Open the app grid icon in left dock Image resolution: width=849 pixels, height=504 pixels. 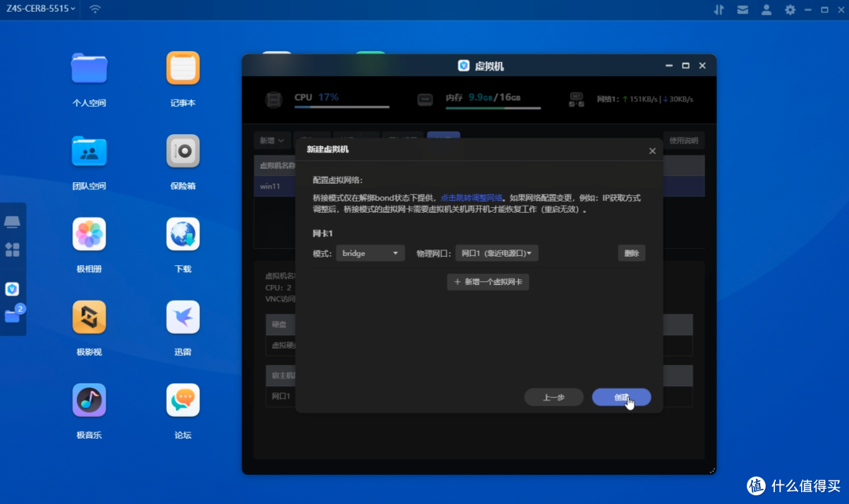pos(12,250)
